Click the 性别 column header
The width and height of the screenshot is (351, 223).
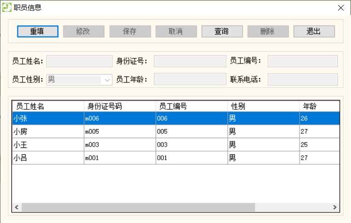263,106
